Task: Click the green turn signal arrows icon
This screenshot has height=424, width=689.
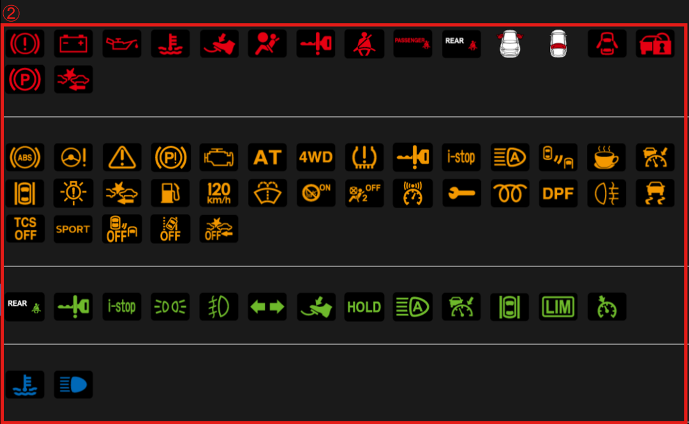Action: coord(267,307)
